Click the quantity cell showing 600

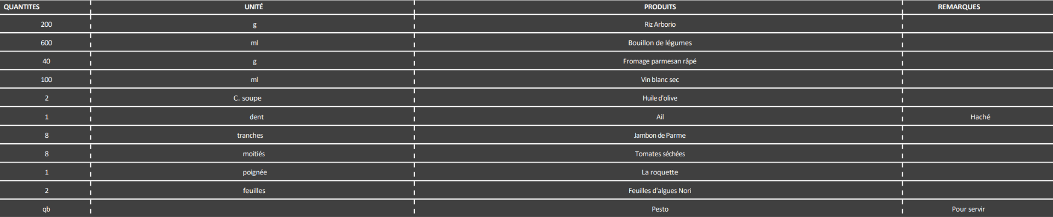46,43
